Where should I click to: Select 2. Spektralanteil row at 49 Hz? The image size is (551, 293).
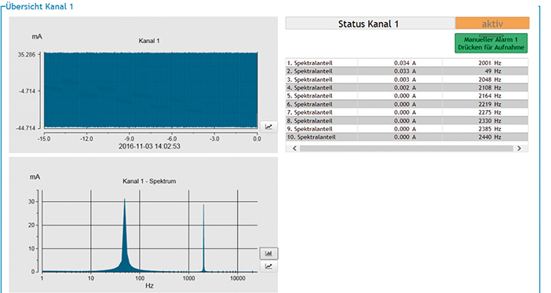[407, 71]
